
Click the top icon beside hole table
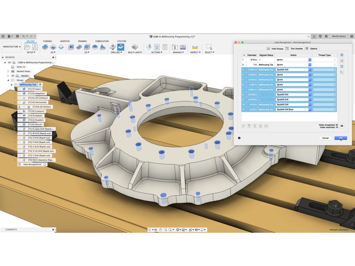pos(342,55)
